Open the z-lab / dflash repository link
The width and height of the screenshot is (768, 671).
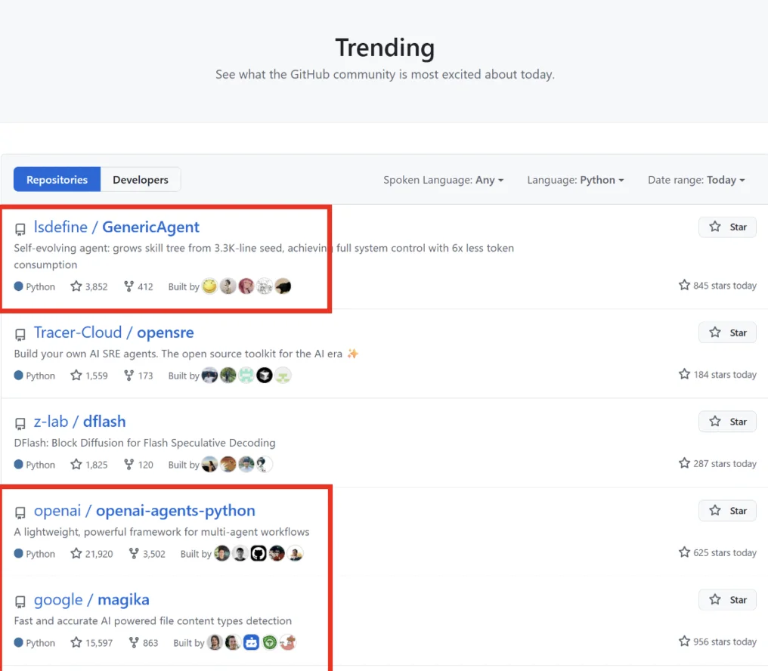[x=79, y=422]
